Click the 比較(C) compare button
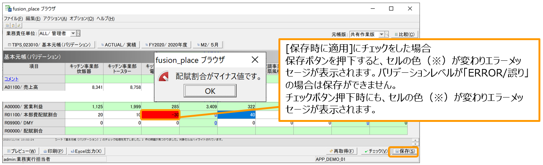The width and height of the screenshot is (543, 165). (x=405, y=34)
